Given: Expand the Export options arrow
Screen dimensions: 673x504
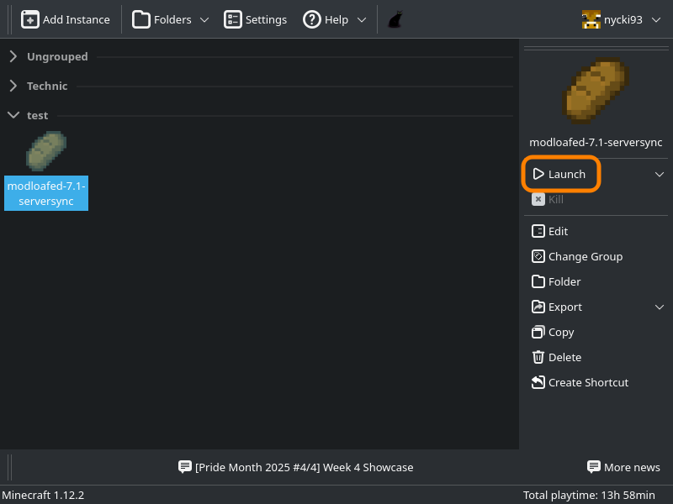Looking at the screenshot, I should (x=660, y=307).
